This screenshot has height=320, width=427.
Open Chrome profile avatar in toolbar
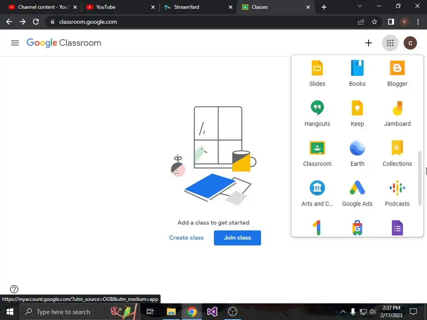point(404,22)
